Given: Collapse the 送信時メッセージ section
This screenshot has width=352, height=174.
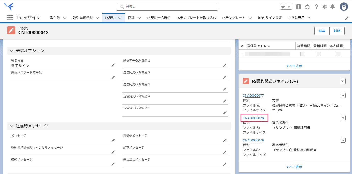Looking at the screenshot, I should point(11,126).
